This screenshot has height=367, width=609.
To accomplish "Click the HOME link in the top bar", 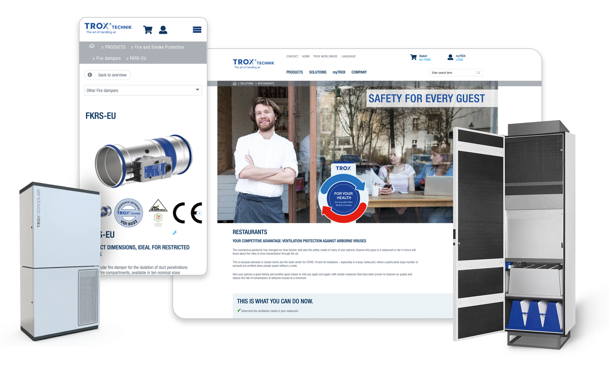I will coord(306,57).
